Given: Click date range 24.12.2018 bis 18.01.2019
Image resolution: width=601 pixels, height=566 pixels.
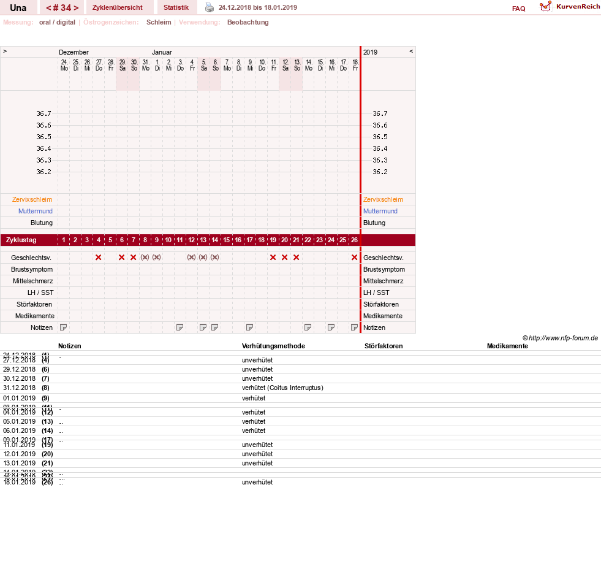Looking at the screenshot, I should [257, 7].
